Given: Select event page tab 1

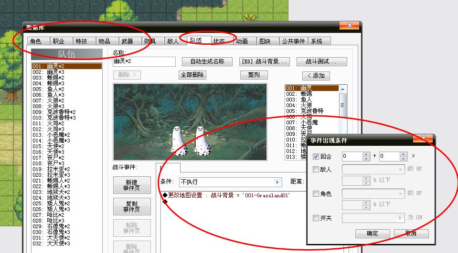Looking at the screenshot, I should [x=168, y=168].
